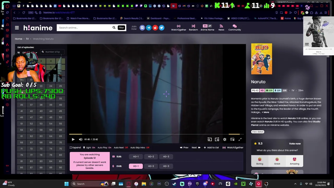Open the Search Results bookmark
This screenshot has height=188, width=334.
tap(132, 18)
